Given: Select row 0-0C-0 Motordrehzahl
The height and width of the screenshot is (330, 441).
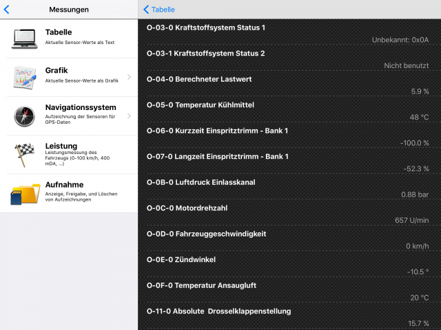Looking at the screenshot, I should tap(289, 212).
